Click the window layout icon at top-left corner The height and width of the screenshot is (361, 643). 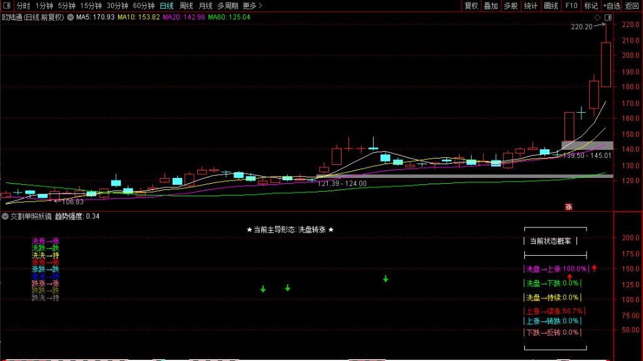point(8,5)
